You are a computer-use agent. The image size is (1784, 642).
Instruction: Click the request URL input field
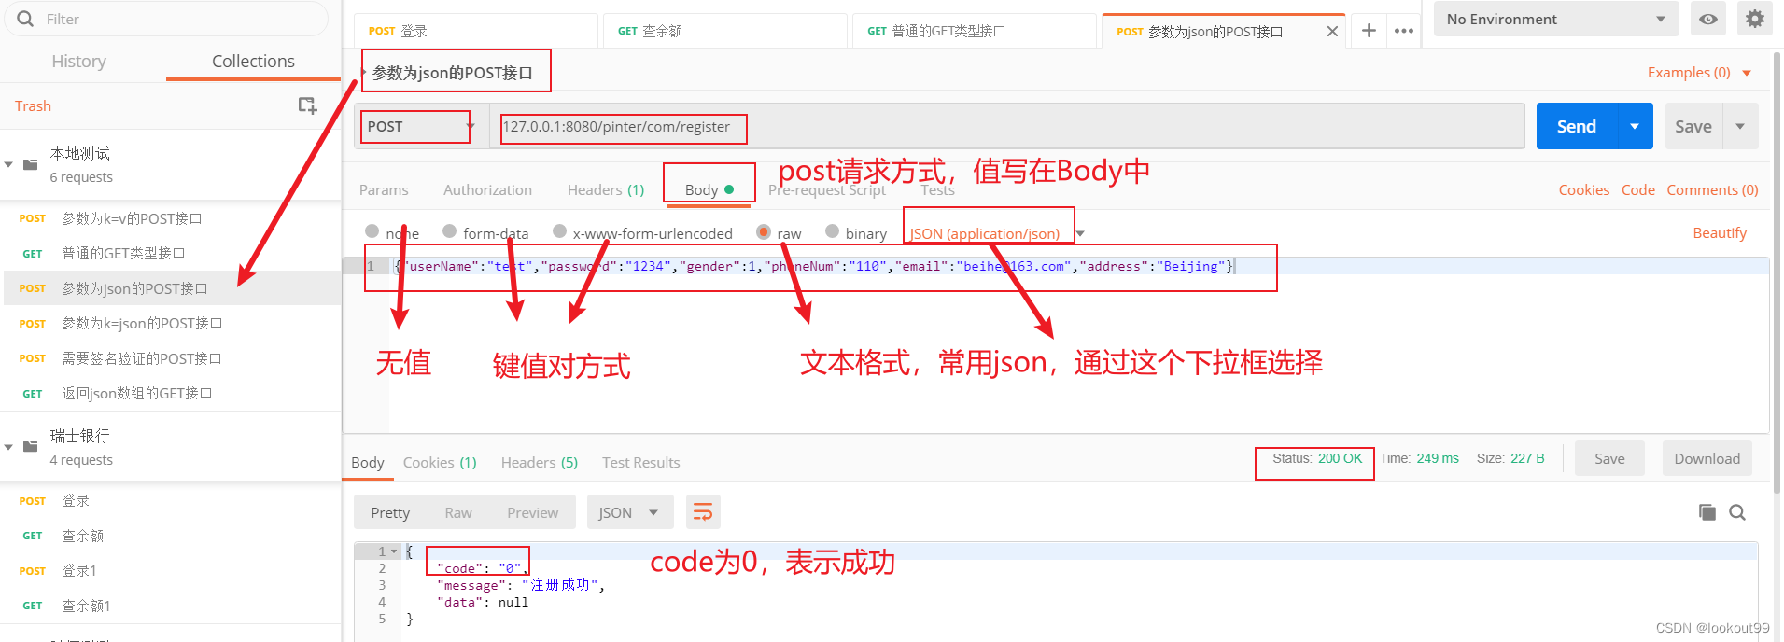(1007, 127)
